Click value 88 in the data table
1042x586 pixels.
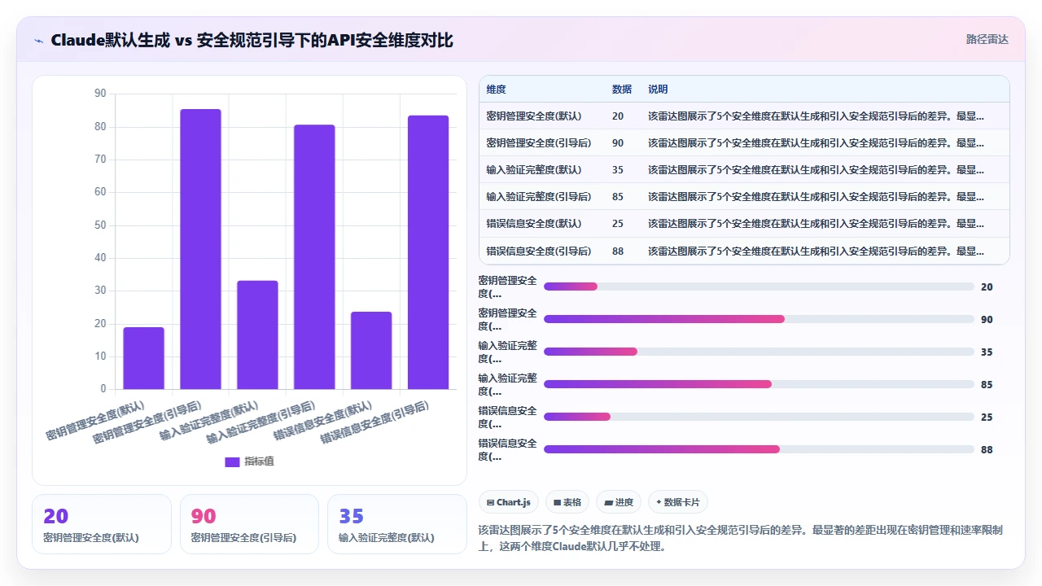pyautogui.click(x=618, y=251)
